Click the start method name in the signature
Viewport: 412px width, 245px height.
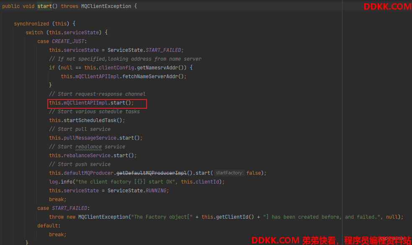(x=45, y=6)
